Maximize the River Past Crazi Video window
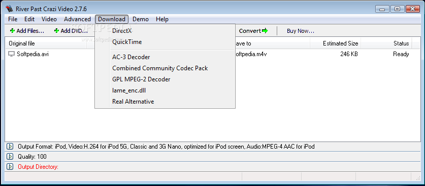This screenshot has width=425, height=186. (398, 9)
